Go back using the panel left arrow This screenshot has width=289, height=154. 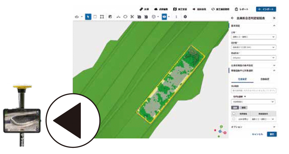pos(232,18)
